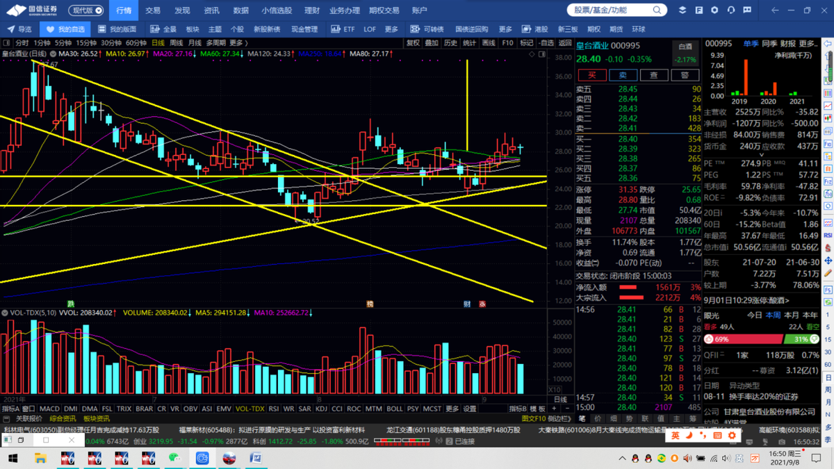Image resolution: width=834 pixels, height=469 pixels.
Task: Click the sogou IME 英 language icon
Action: [x=676, y=436]
